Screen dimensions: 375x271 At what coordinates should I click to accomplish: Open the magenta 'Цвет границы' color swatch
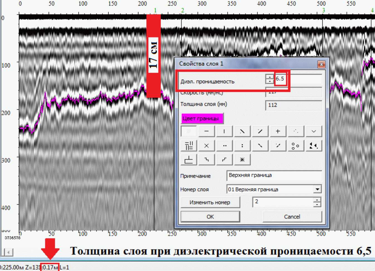click(x=202, y=118)
